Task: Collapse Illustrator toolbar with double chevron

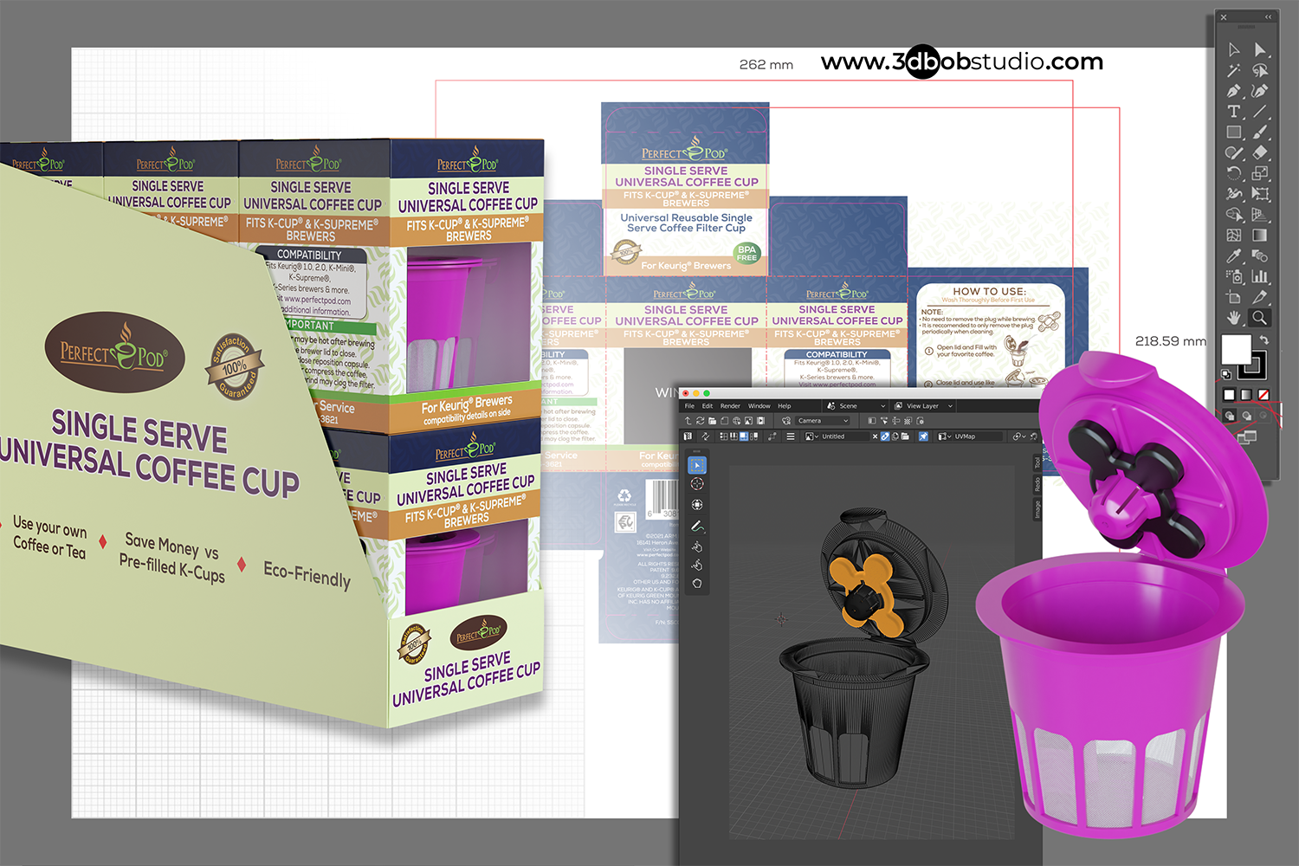Action: coord(1268,16)
